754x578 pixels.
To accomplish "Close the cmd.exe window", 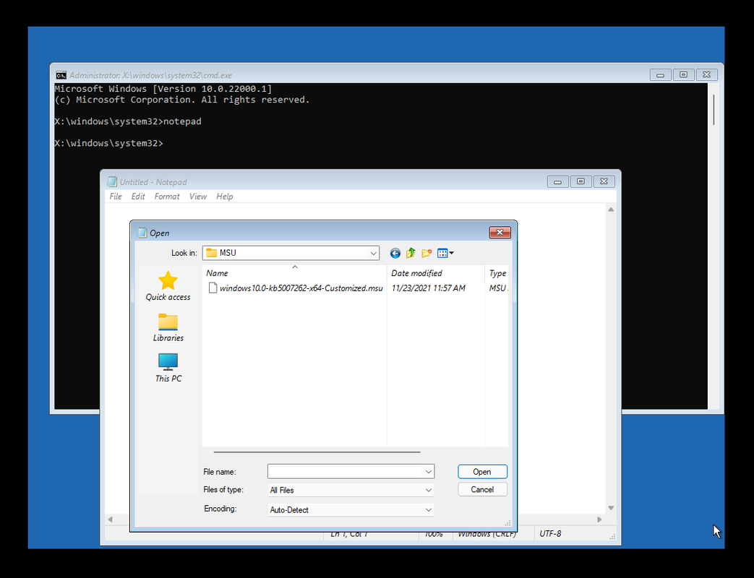I will (x=706, y=75).
